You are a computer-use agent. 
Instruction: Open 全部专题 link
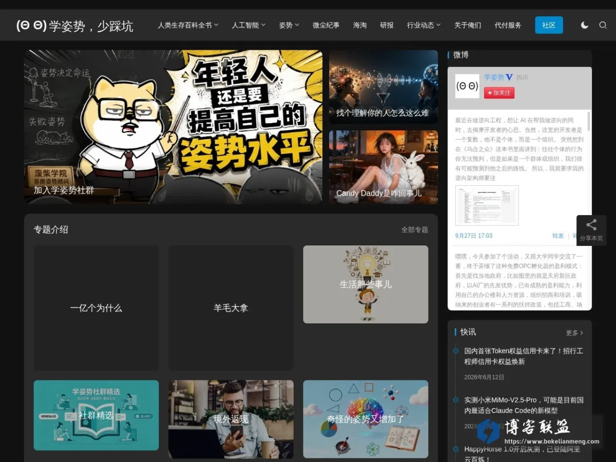point(415,230)
